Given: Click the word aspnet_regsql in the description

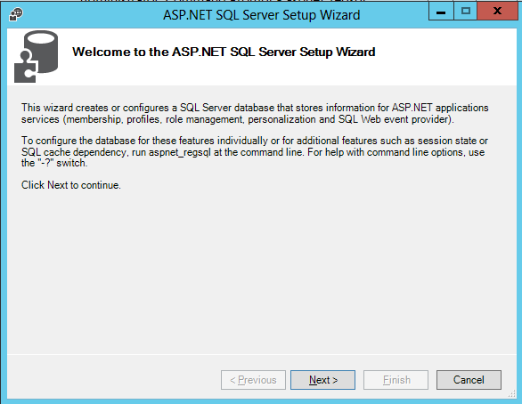Looking at the screenshot, I should click(179, 153).
